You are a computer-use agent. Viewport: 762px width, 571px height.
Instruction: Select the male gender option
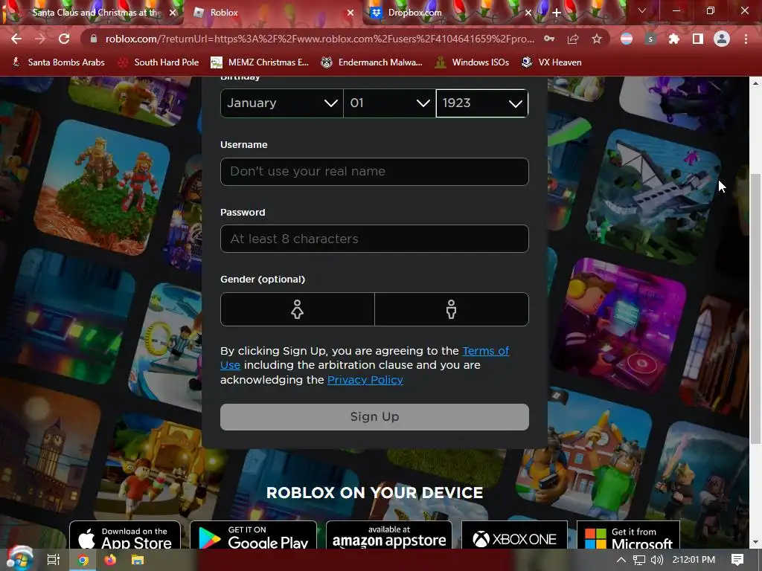coord(452,309)
